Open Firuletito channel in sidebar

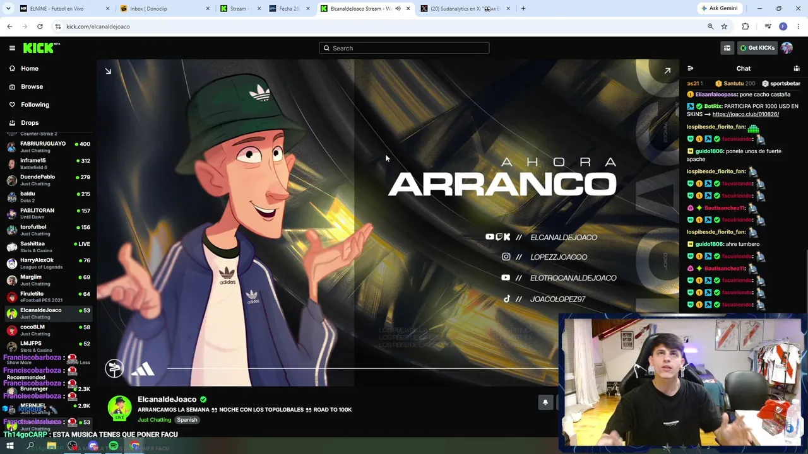[x=48, y=297]
